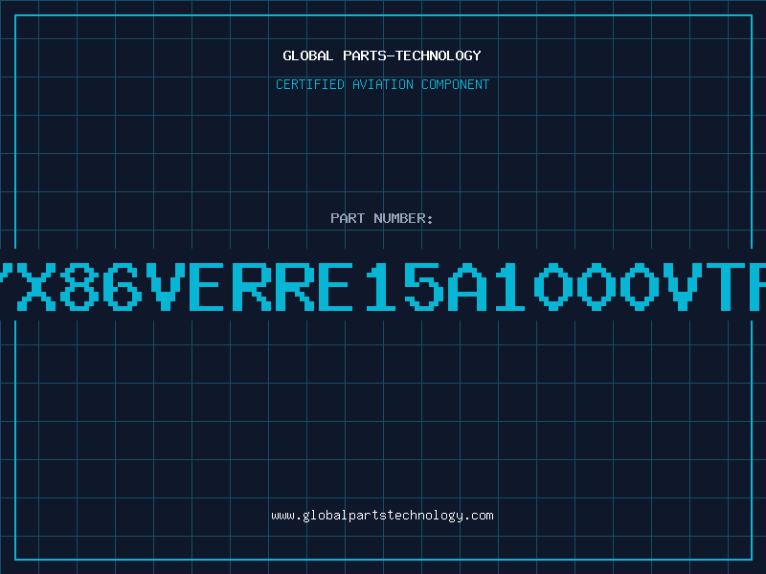Open the www.globalpartstechnology.com website link
This screenshot has width=766, height=574.
382,516
